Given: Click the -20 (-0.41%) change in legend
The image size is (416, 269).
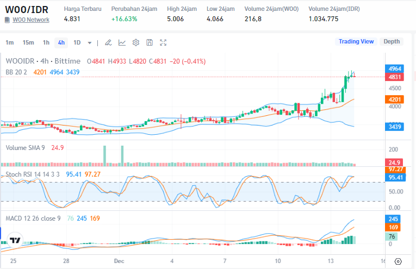Looking at the screenshot, I should [188, 61].
